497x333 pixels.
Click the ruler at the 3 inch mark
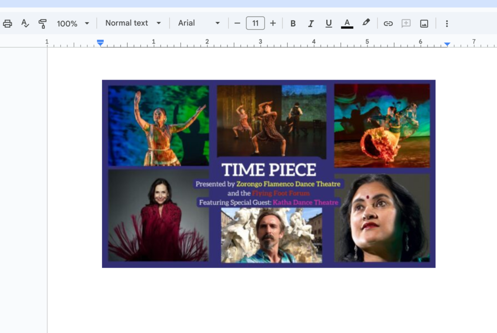point(260,42)
